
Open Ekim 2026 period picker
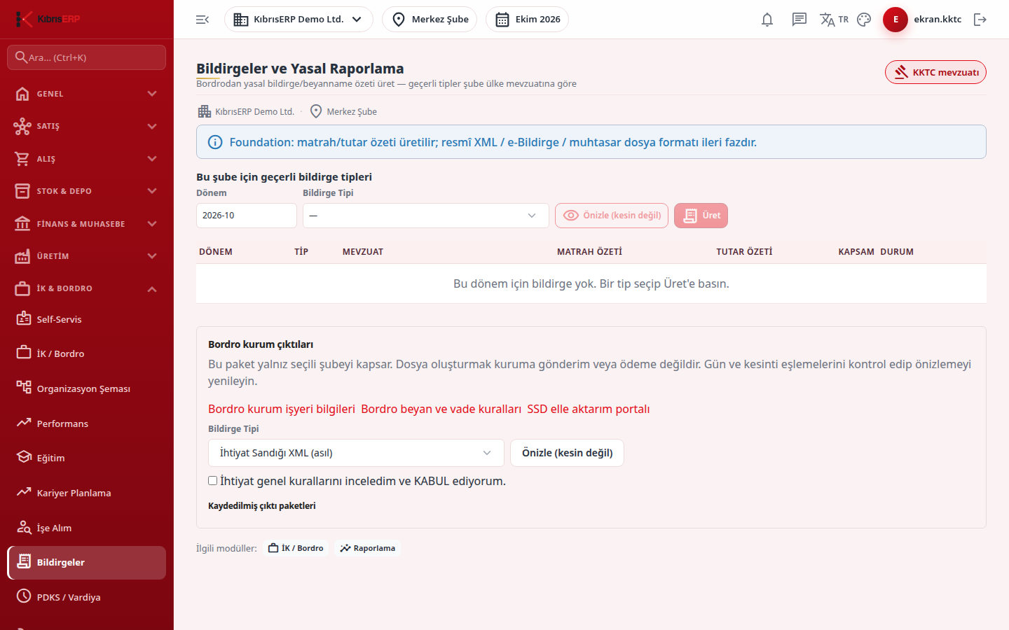click(527, 20)
